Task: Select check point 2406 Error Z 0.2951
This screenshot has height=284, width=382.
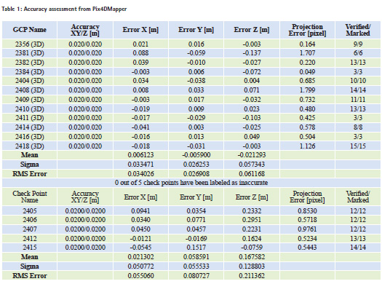Action: click(x=252, y=220)
